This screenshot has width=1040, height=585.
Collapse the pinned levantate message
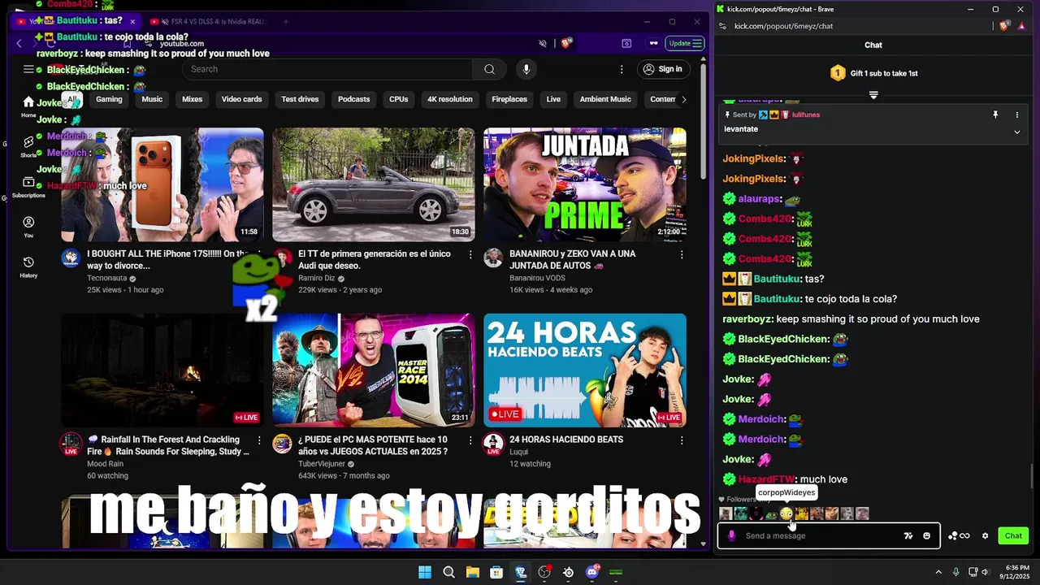tap(1016, 132)
